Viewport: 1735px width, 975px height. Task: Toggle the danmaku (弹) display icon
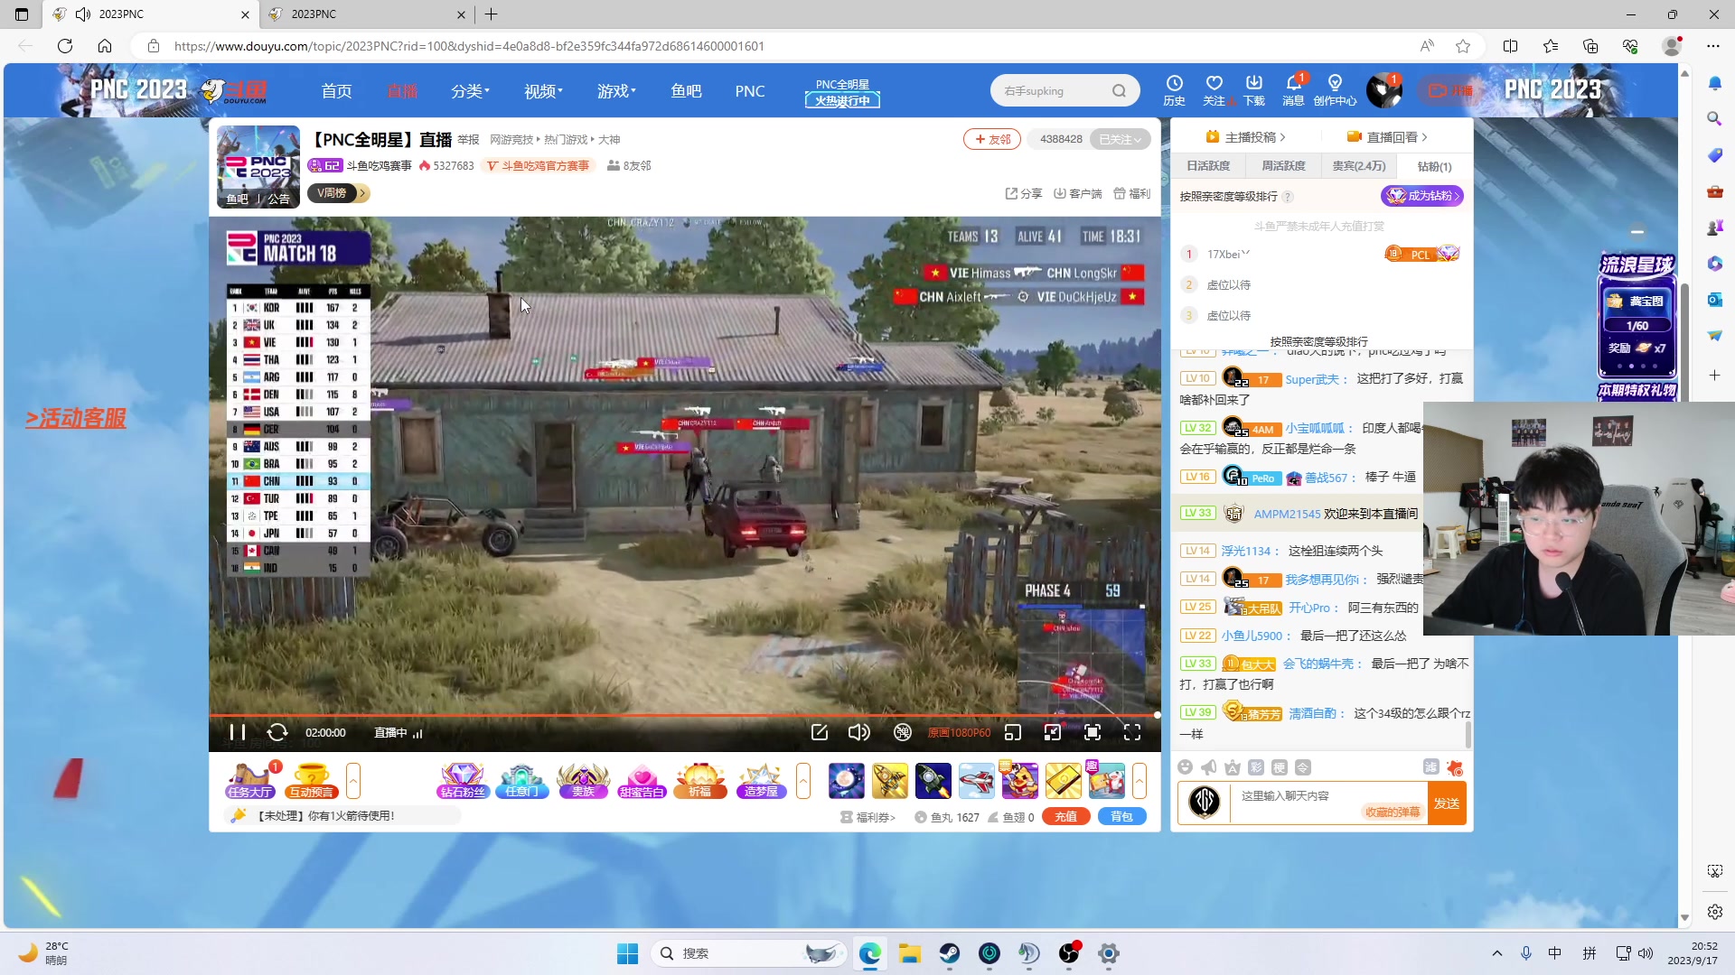tap(902, 732)
